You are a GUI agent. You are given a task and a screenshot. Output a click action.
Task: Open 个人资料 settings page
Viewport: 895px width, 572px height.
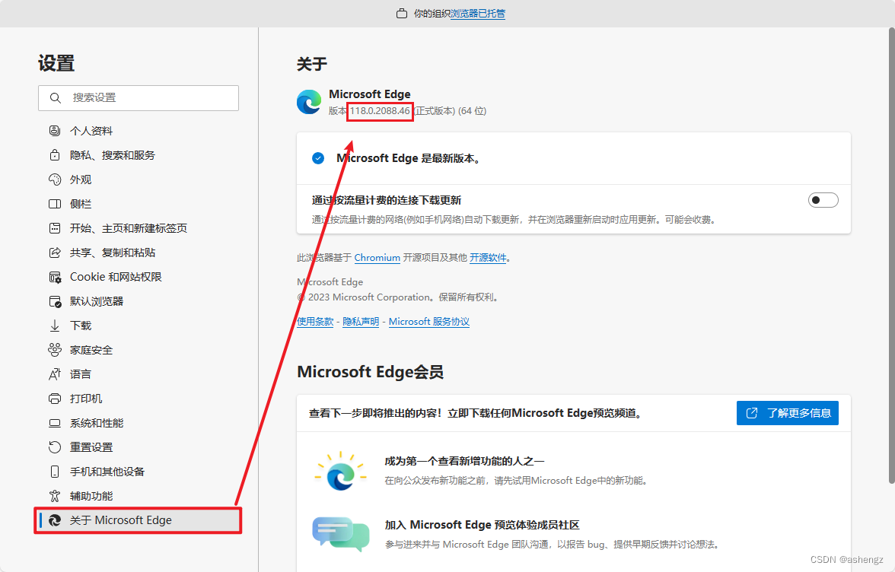[x=91, y=131]
